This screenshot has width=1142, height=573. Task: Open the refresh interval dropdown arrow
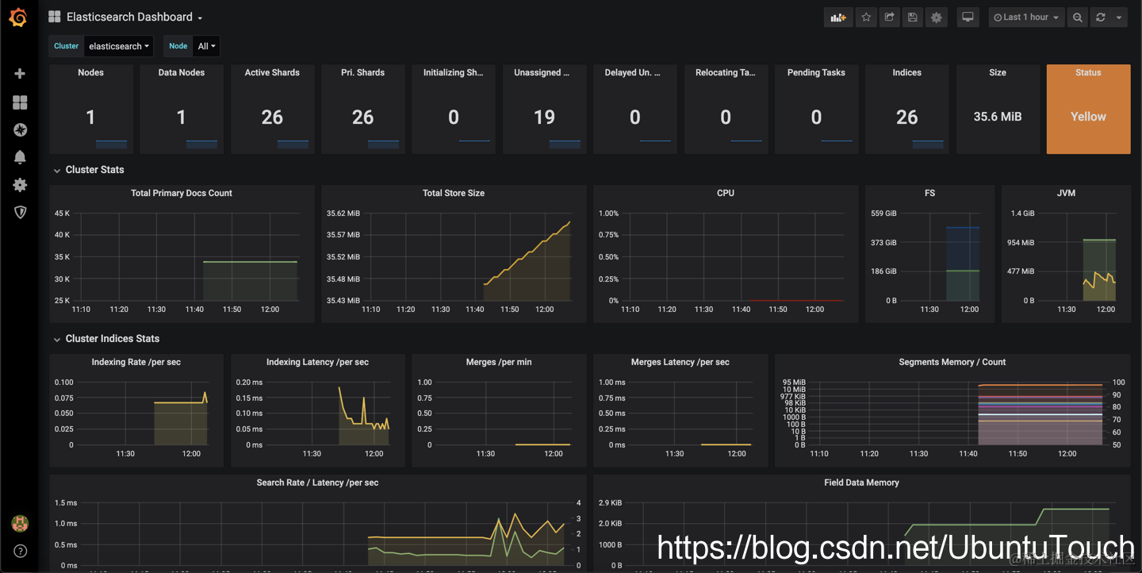pyautogui.click(x=1118, y=17)
